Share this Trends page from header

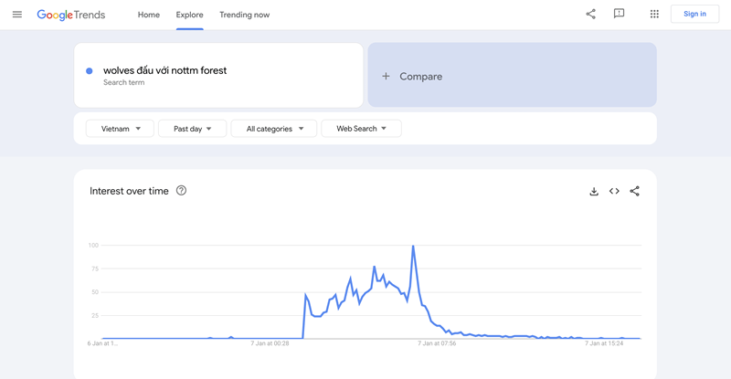point(590,14)
